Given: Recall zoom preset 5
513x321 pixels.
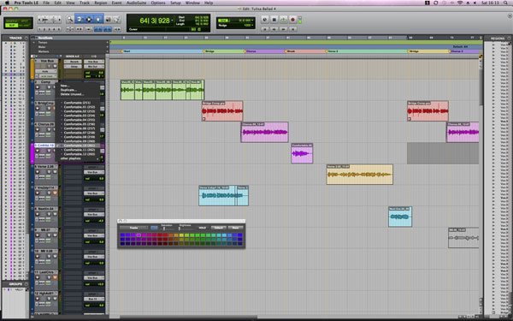Looking at the screenshot, I should tap(59, 29).
